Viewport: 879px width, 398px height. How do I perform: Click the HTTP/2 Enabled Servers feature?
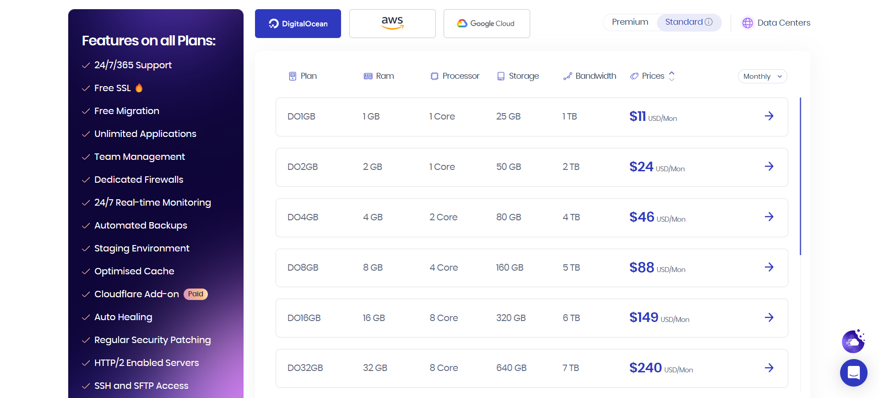pyautogui.click(x=146, y=363)
